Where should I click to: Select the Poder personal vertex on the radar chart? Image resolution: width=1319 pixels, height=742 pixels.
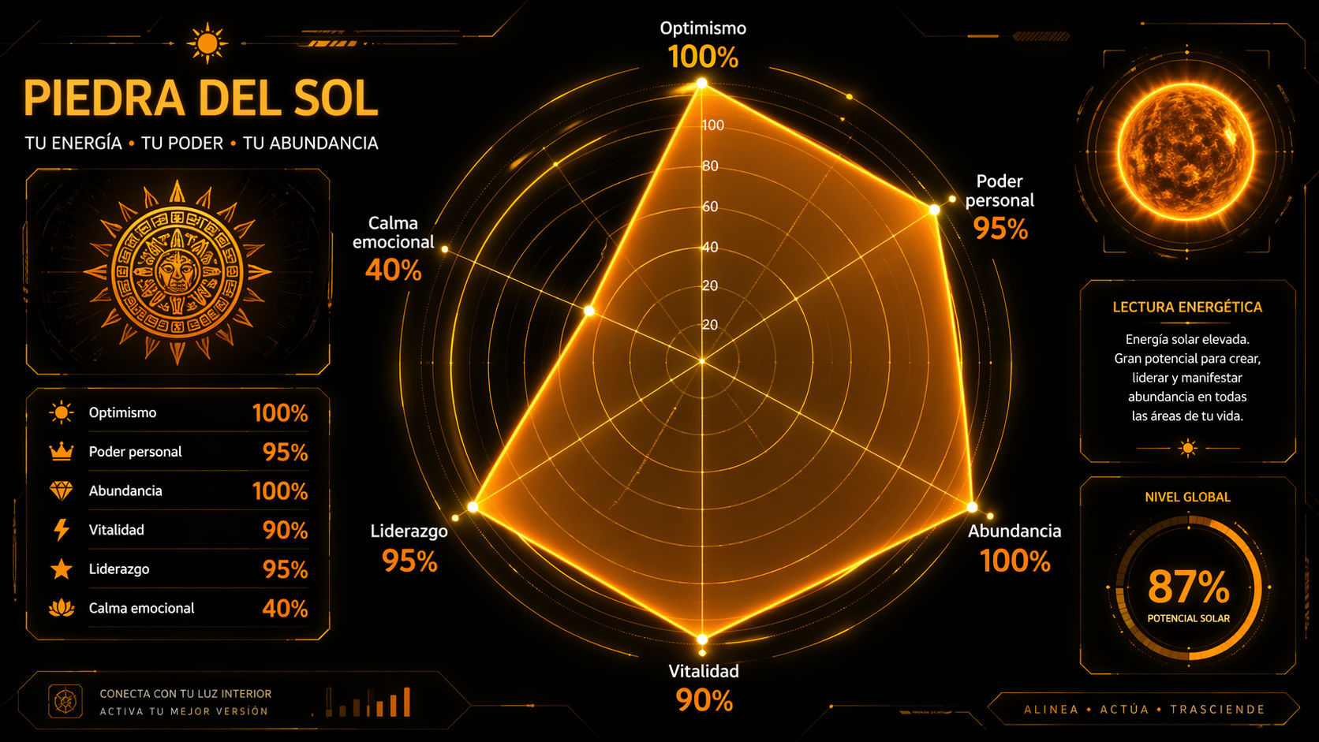(934, 210)
